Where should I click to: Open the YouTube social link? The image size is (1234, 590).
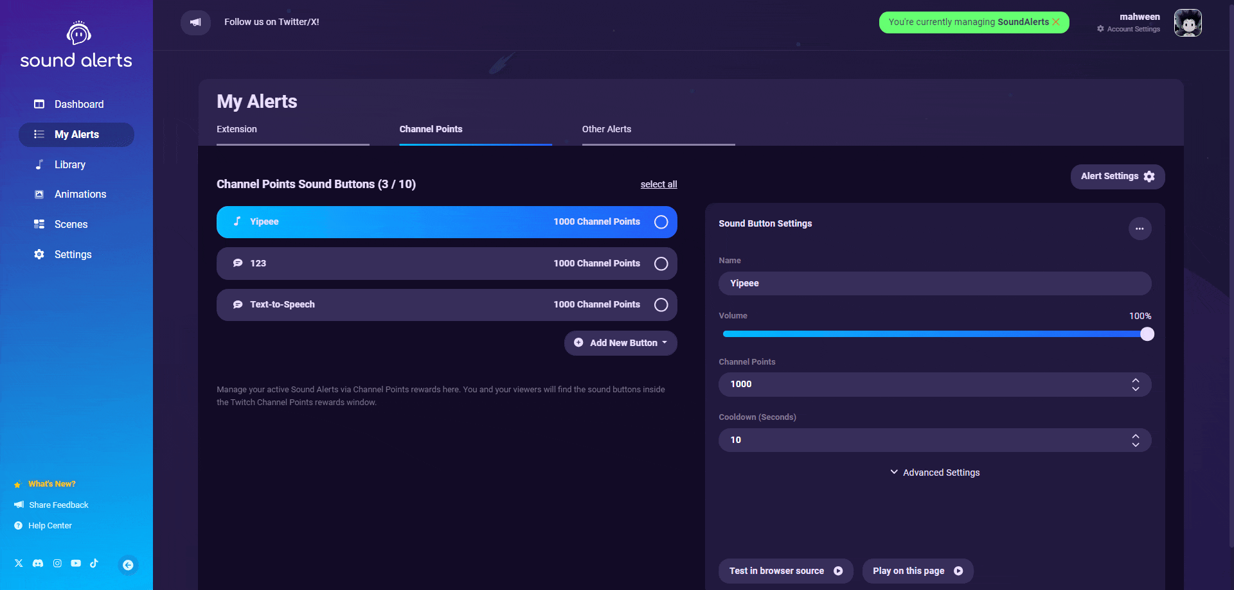pyautogui.click(x=76, y=563)
